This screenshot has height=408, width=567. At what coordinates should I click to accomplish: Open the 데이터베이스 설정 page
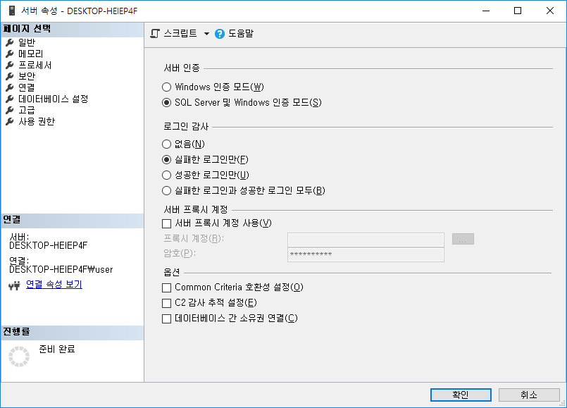[53, 99]
